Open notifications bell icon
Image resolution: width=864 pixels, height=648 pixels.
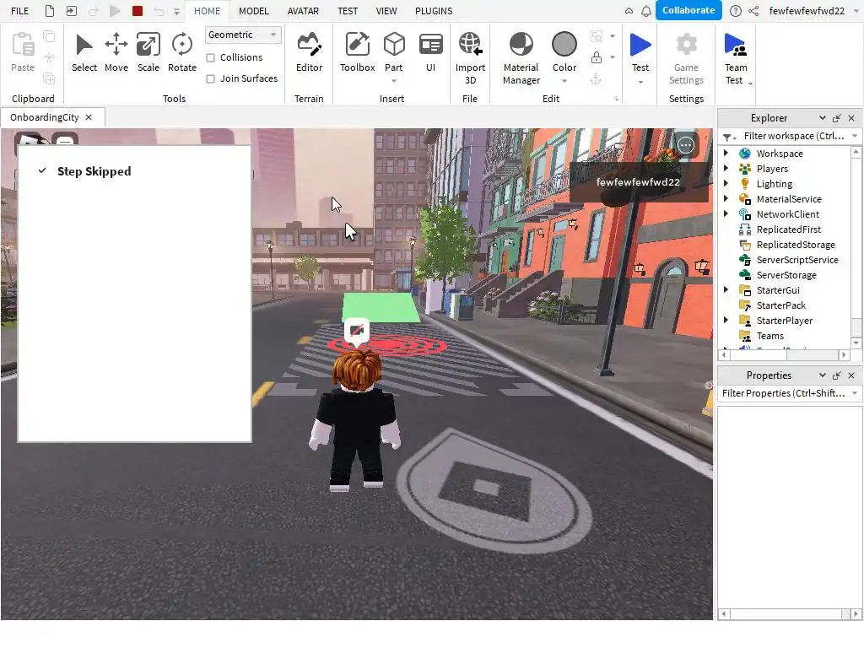645,11
